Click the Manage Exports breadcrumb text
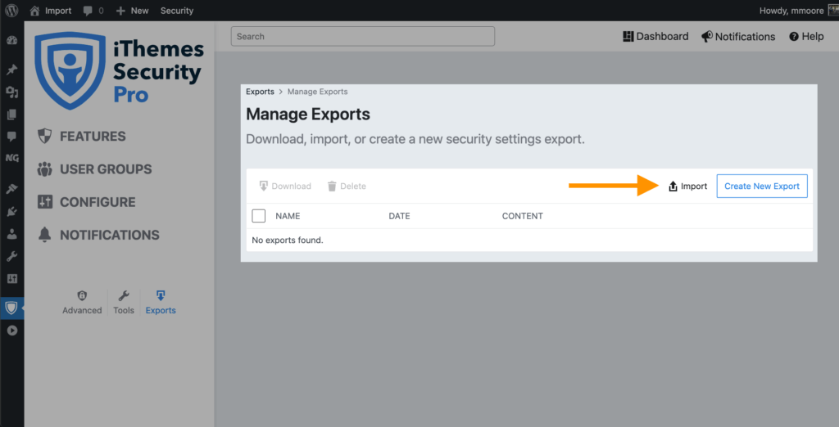This screenshot has height=427, width=839. coord(318,92)
